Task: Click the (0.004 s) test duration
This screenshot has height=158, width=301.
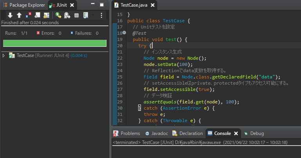Action: pos(79,55)
